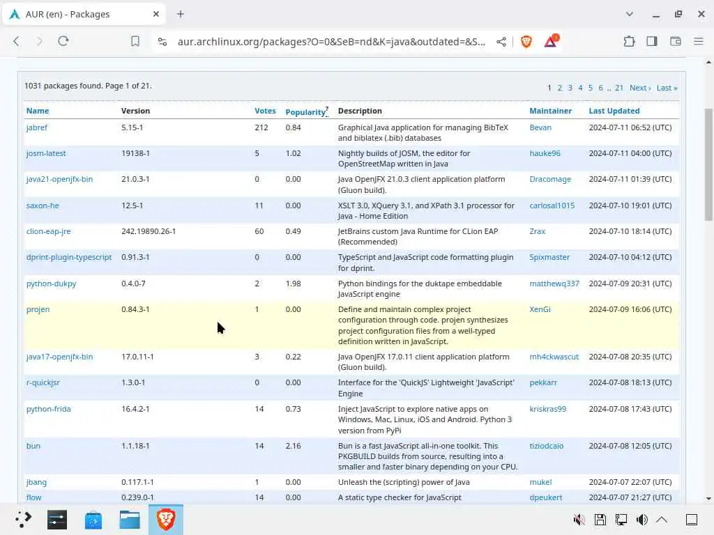The width and height of the screenshot is (714, 535).
Task: View maintainer Dracomage's profile
Action: point(550,179)
